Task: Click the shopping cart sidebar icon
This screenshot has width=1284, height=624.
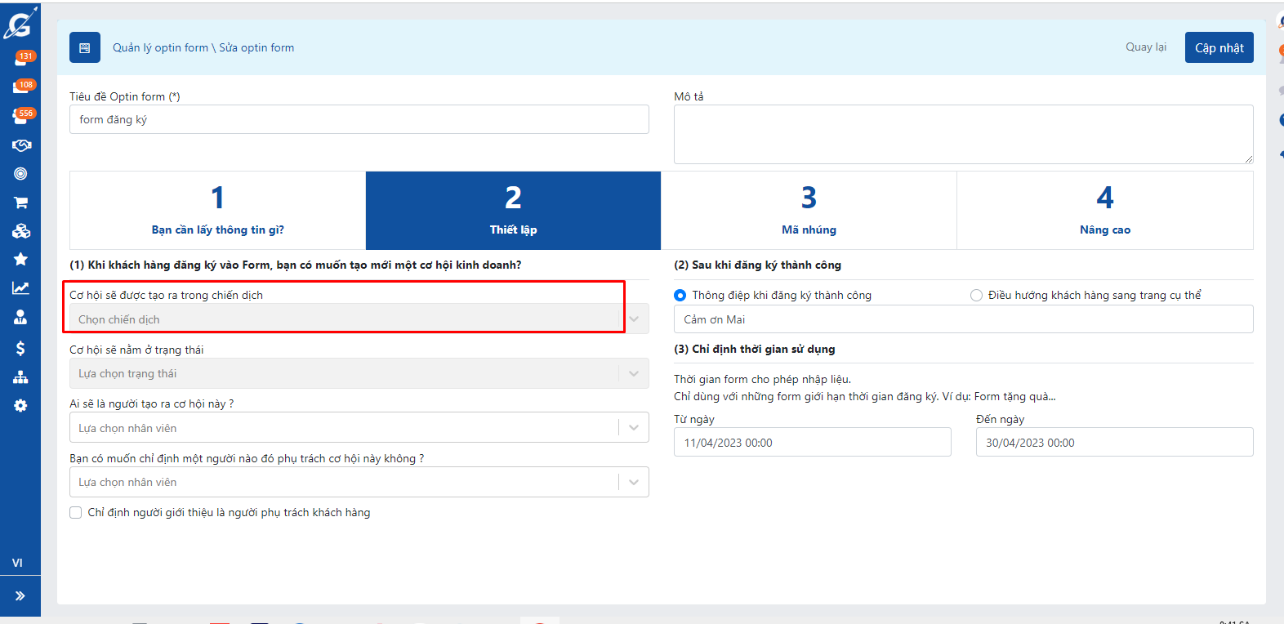Action: click(21, 203)
